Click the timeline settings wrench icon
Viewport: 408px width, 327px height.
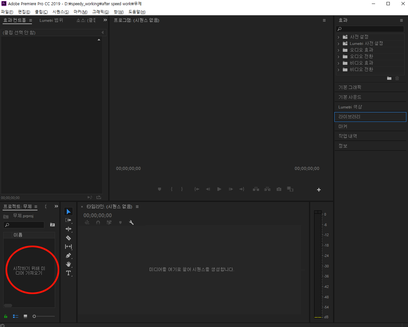(x=131, y=222)
